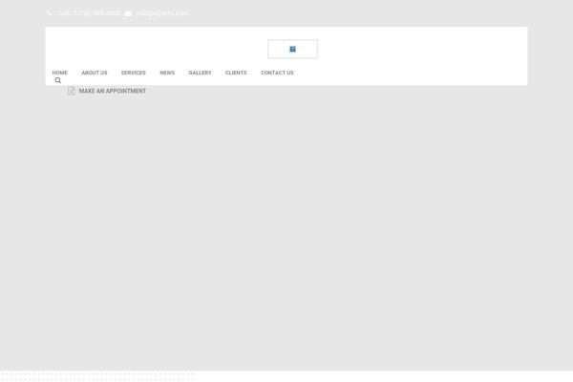Click the appointment document icon
The image size is (573, 382).
coord(72,91)
